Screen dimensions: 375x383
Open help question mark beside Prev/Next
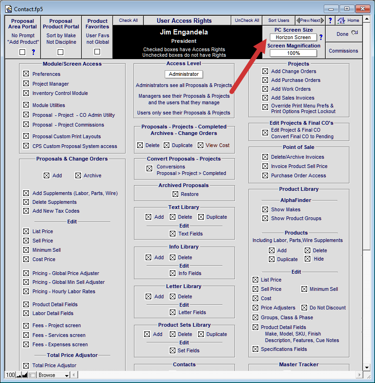pos(330,20)
